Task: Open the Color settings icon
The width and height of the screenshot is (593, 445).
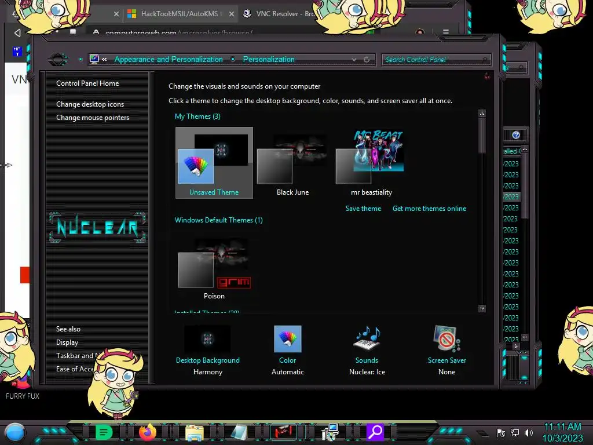Action: tap(287, 339)
